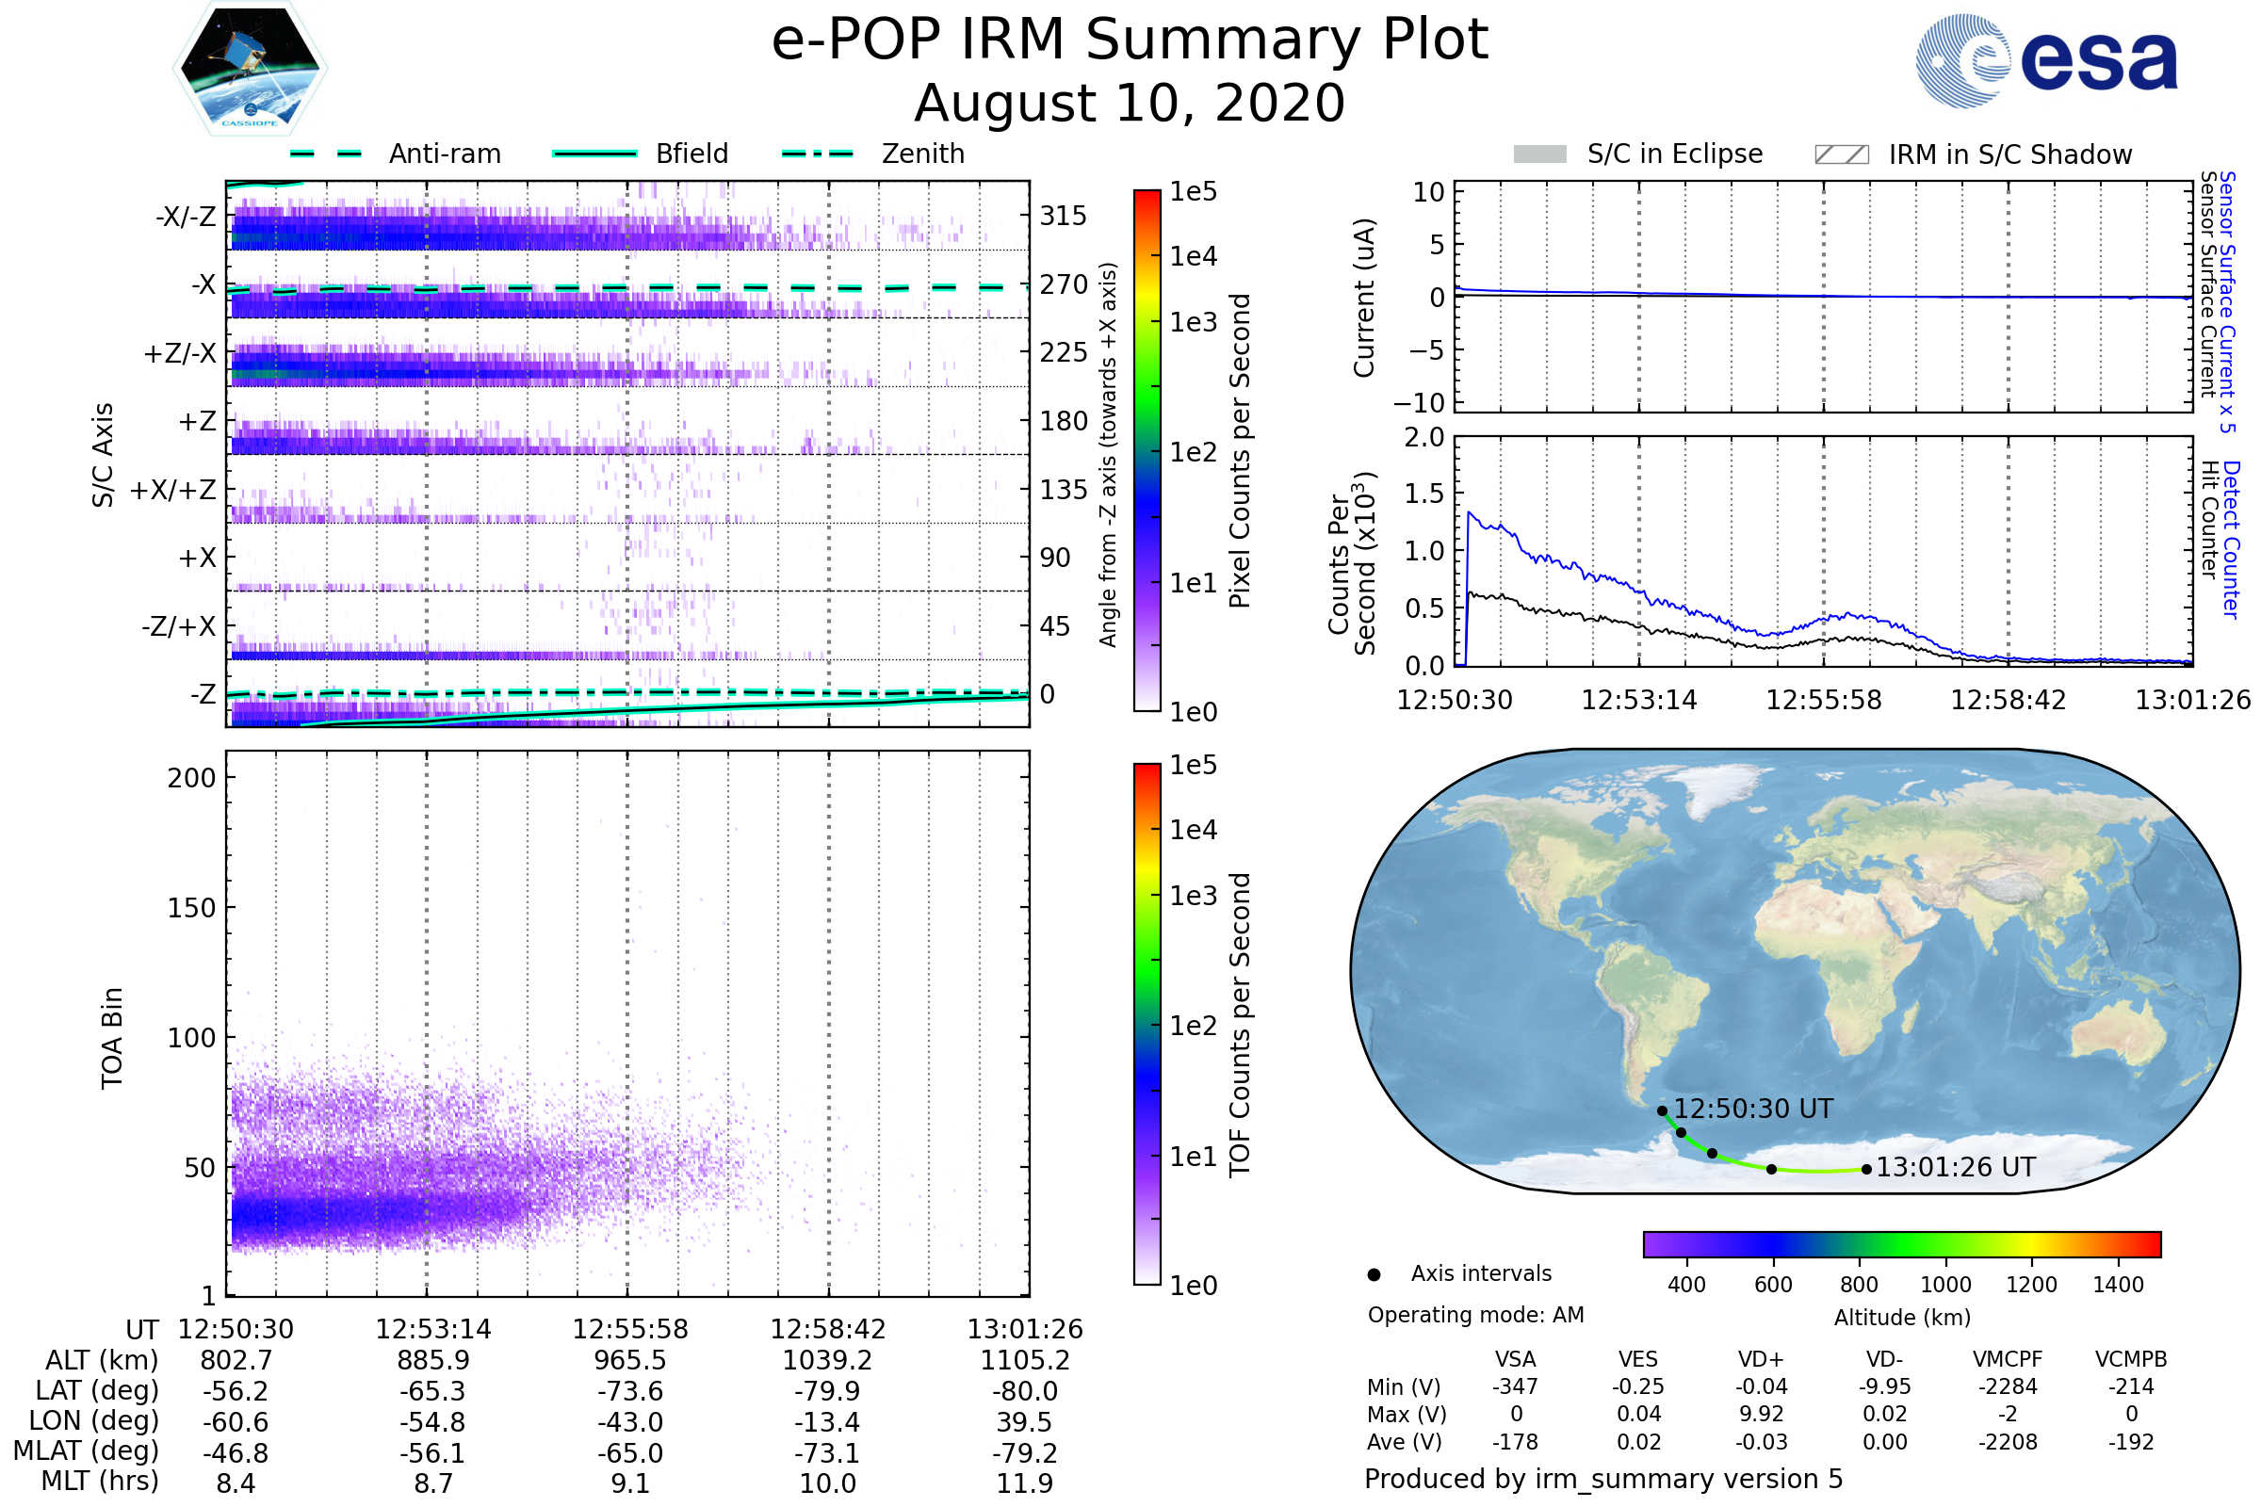
Task: Click the Sensor Surface Current x 5 label
Action: [2228, 300]
